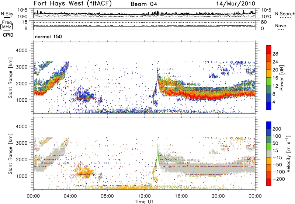Click the 'Power [dB]' colorbar label
The height and width of the screenshot is (204, 295).
coord(282,78)
